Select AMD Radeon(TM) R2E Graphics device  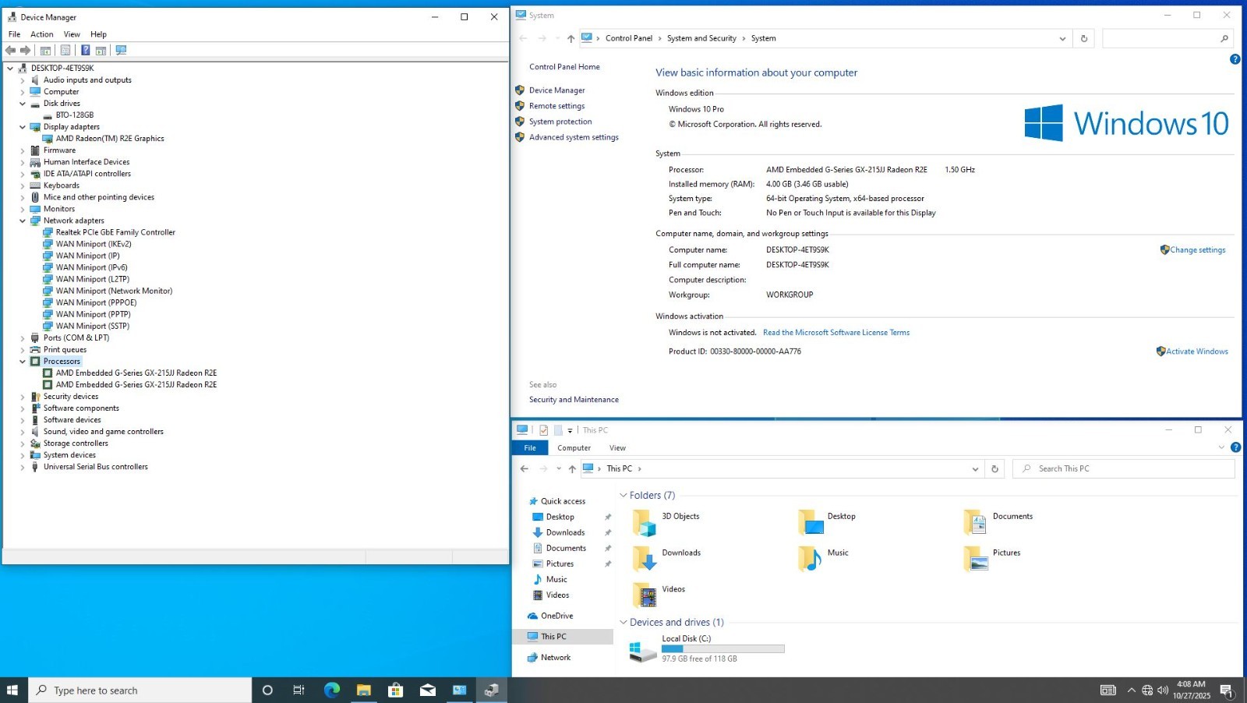tap(110, 139)
